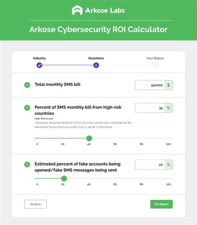Viewport: 197px width, 225px height.
Task: Click the Arkose Labs logo icon
Action: click(x=77, y=10)
